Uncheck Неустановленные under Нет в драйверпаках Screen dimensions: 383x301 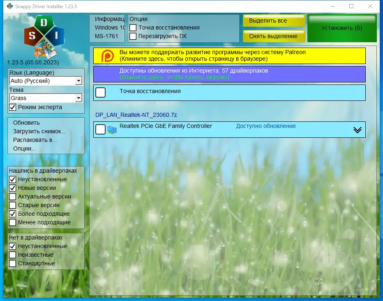pyautogui.click(x=13, y=246)
